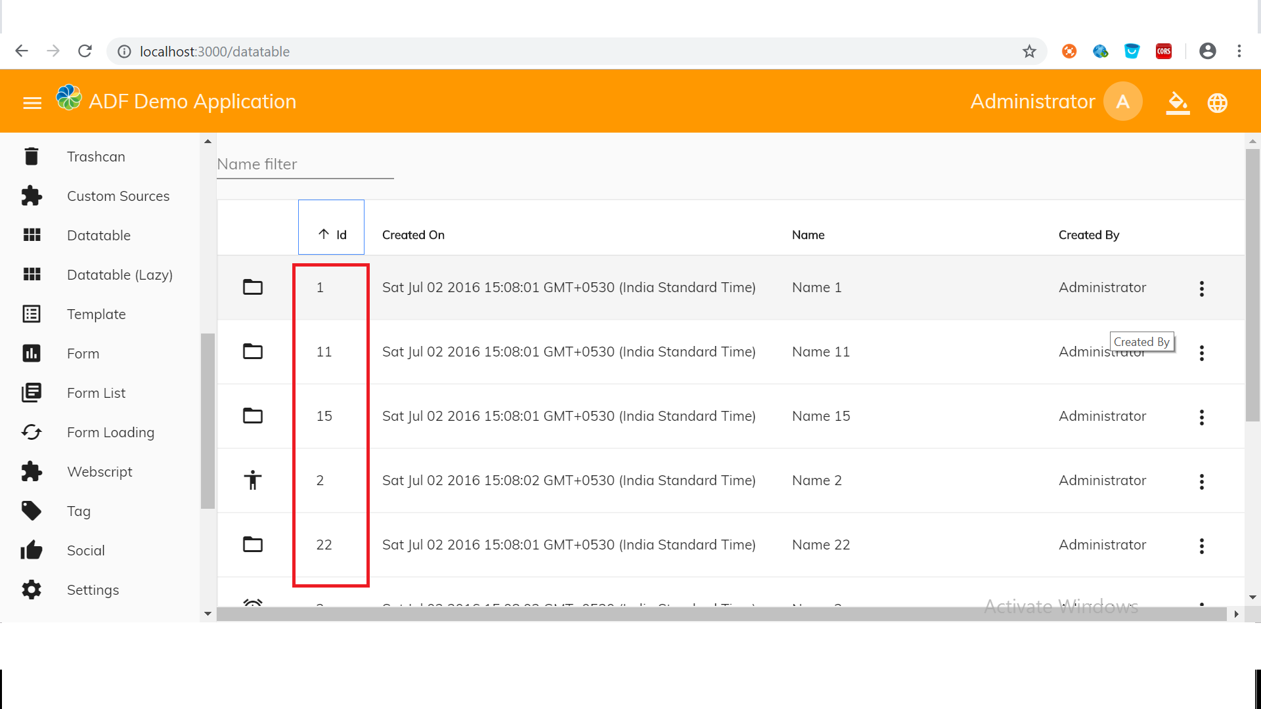
Task: Select Datatable menu item in sidebar
Action: click(x=99, y=234)
